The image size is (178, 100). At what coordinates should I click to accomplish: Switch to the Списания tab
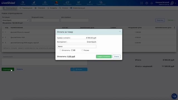click(40, 8)
